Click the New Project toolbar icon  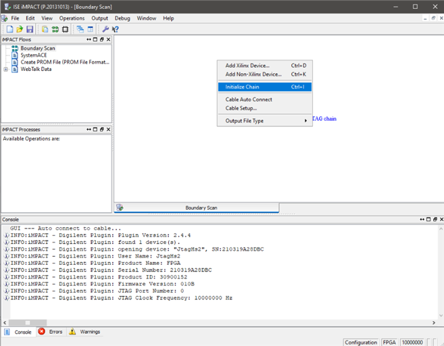tap(9, 29)
